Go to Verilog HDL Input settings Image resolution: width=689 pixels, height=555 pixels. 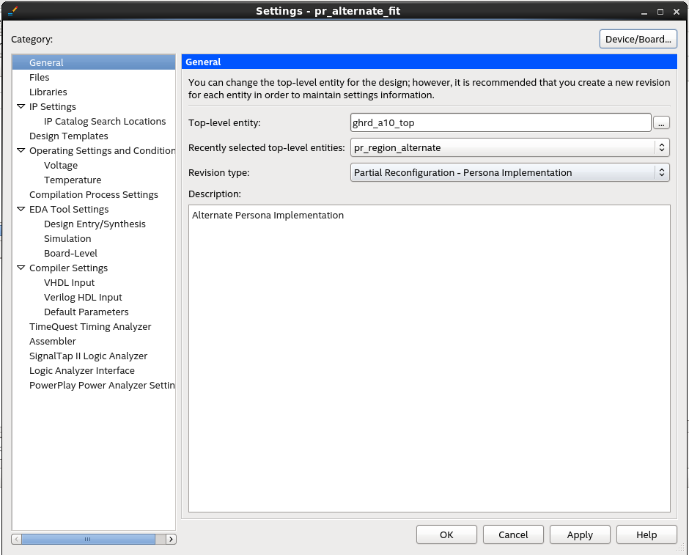83,297
